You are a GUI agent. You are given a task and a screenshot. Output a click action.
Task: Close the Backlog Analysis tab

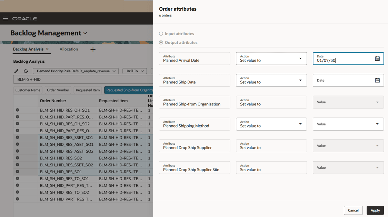(x=48, y=49)
